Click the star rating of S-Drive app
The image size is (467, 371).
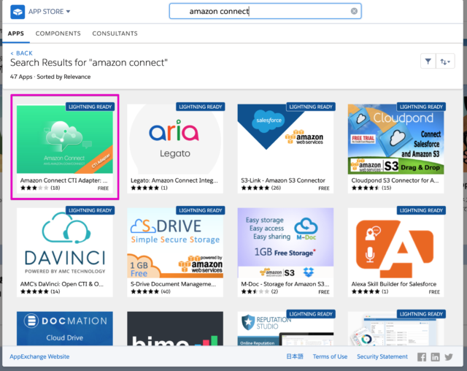tap(144, 291)
